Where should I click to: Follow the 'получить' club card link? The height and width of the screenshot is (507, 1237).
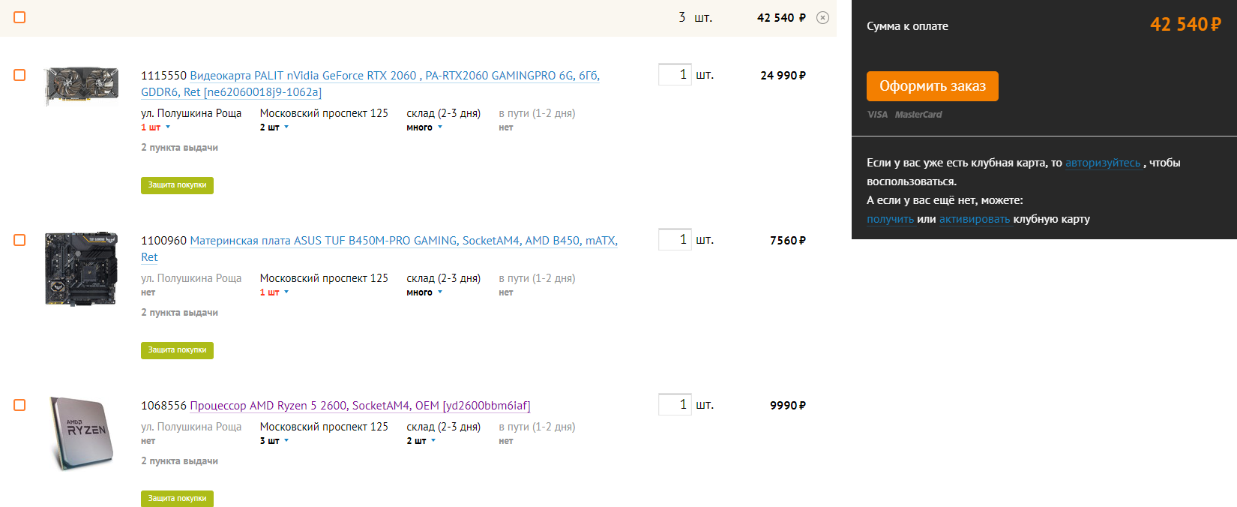point(890,219)
